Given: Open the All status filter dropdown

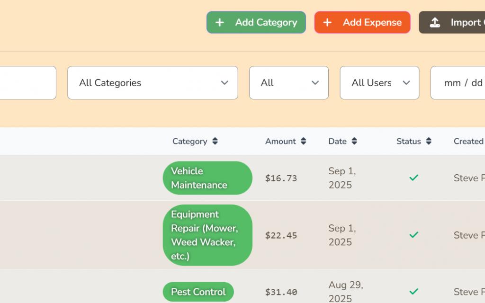Looking at the screenshot, I should [289, 83].
